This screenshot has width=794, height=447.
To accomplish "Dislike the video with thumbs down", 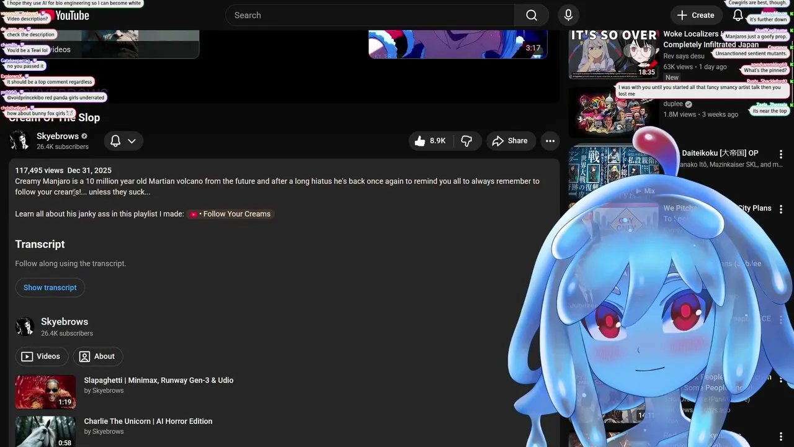I will (x=466, y=141).
